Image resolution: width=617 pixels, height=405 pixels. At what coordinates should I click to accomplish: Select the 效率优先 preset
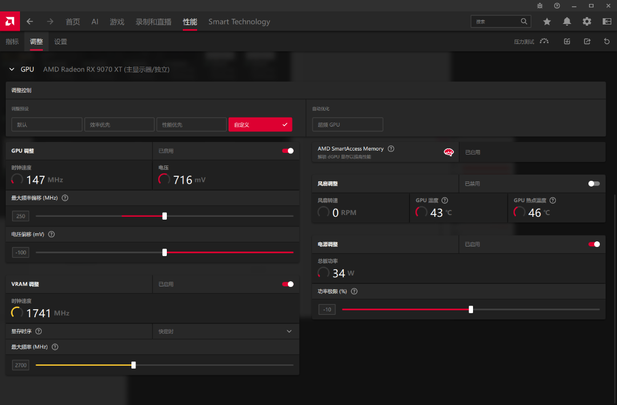(x=119, y=124)
